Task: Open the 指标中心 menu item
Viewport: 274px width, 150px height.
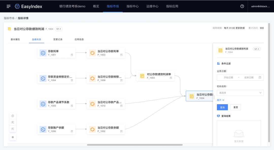Action: [x=132, y=6]
